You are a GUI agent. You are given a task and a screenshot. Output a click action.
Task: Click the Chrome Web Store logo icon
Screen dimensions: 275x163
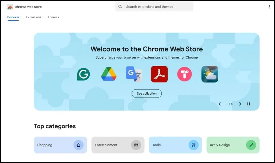10,7
